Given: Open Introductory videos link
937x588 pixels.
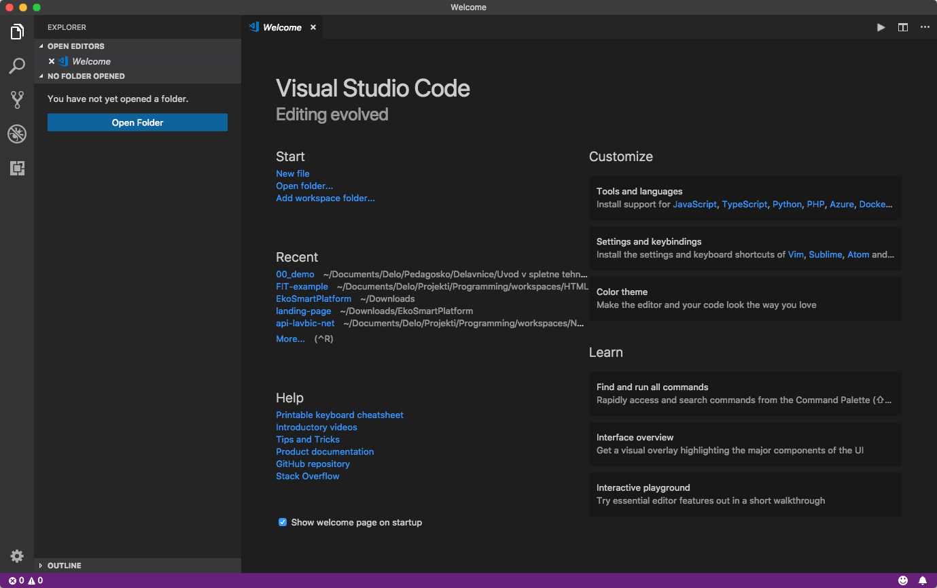Looking at the screenshot, I should (317, 427).
